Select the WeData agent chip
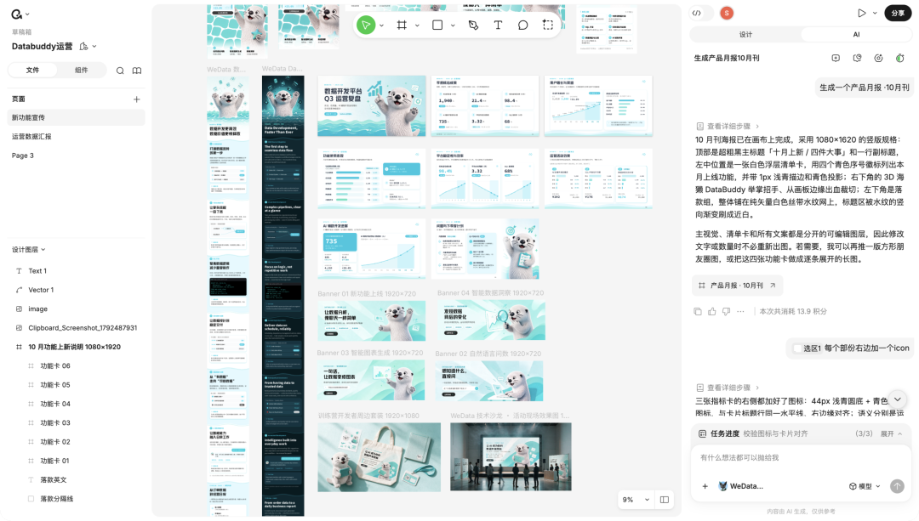Screen dimensions: 919x521 point(741,486)
